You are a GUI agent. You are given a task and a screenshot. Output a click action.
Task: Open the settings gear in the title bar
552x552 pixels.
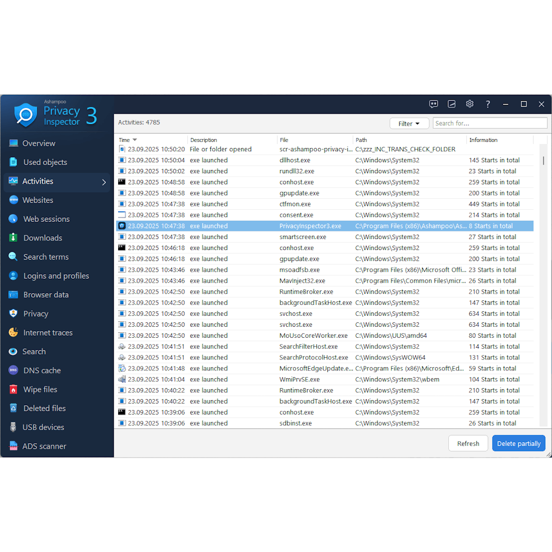pyautogui.click(x=470, y=104)
